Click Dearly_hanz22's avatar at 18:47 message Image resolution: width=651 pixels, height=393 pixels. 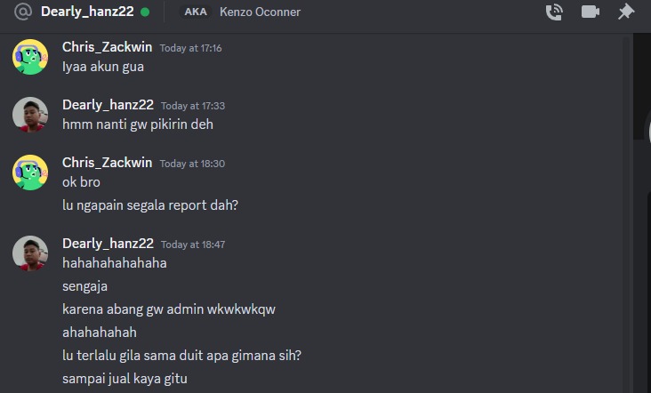pos(30,253)
